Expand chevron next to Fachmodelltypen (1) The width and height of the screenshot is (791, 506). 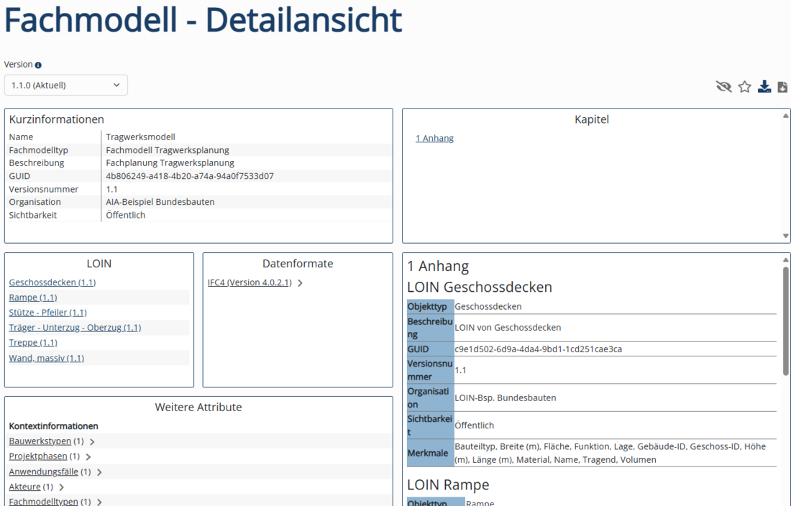tap(99, 502)
